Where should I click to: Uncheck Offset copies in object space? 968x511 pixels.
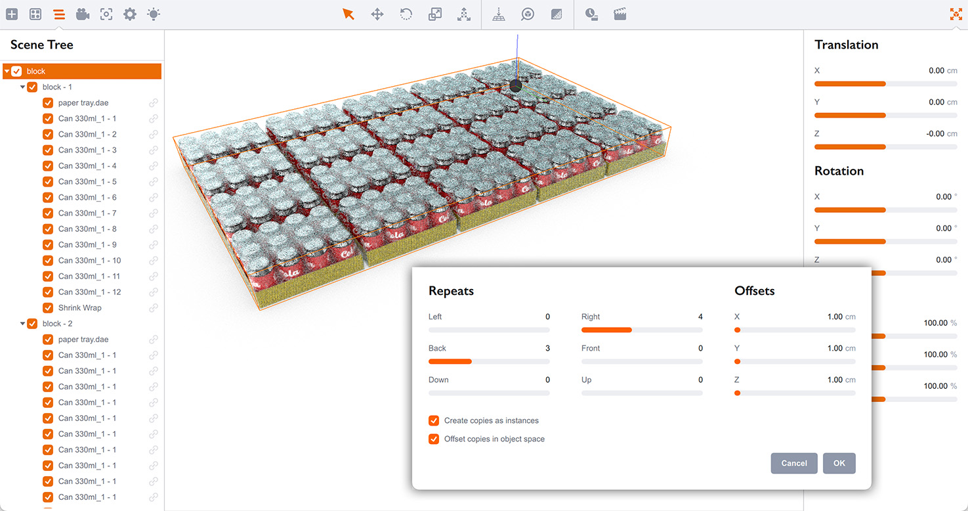pos(434,439)
